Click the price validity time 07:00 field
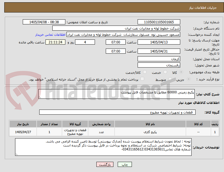The height and width of the screenshot is (172, 224). click(116, 51)
